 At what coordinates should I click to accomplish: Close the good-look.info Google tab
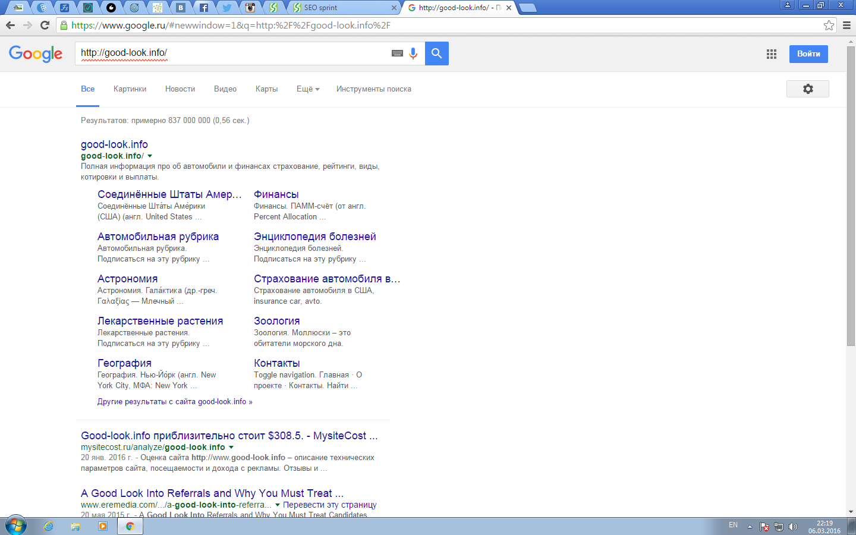pyautogui.click(x=509, y=8)
